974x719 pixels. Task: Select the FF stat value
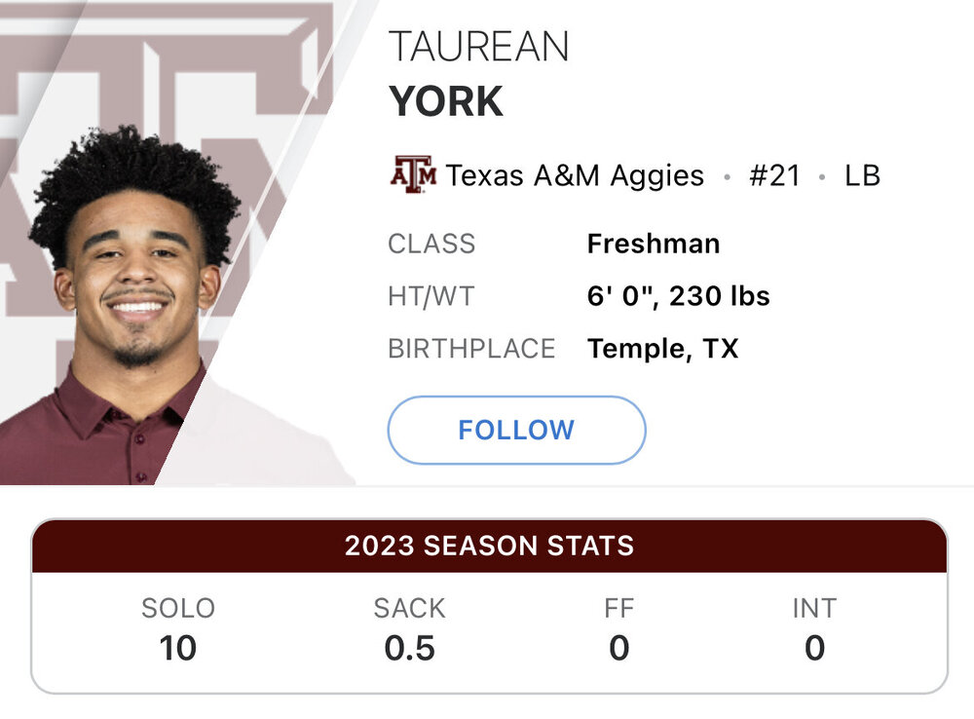coord(618,647)
